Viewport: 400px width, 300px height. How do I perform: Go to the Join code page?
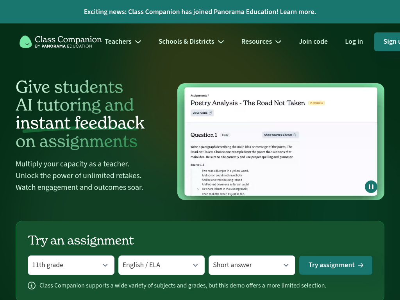point(313,41)
